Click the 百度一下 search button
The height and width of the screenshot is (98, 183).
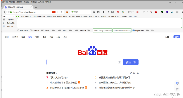(x=131, y=62)
